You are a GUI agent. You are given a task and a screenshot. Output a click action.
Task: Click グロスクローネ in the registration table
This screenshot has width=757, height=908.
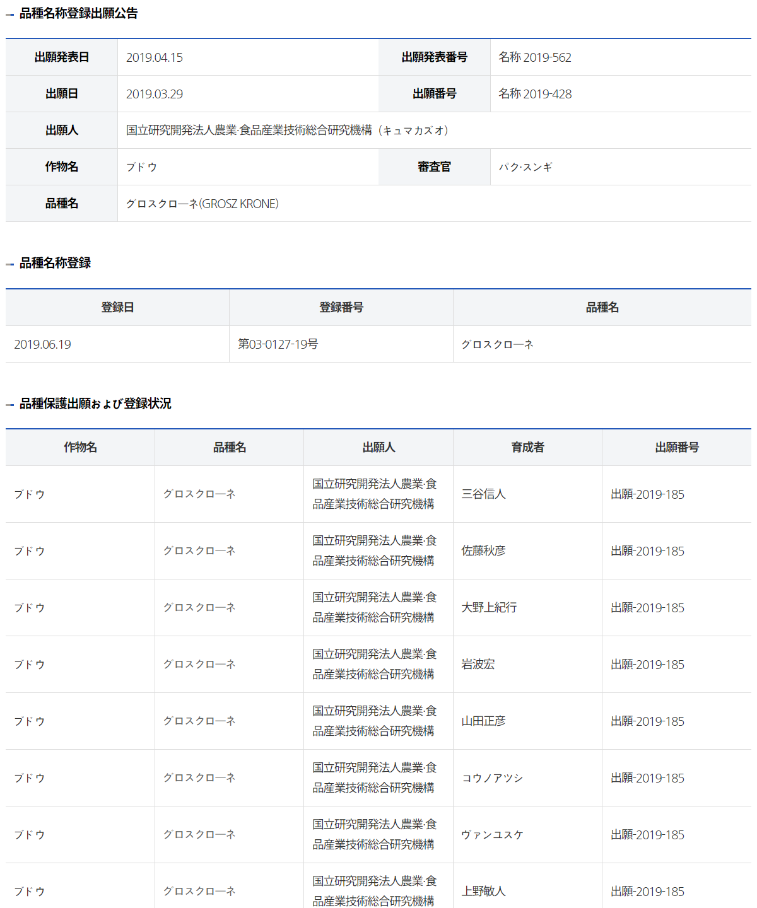(498, 344)
